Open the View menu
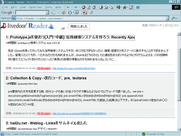This screenshot has width=181, height=136. tap(23, 7)
